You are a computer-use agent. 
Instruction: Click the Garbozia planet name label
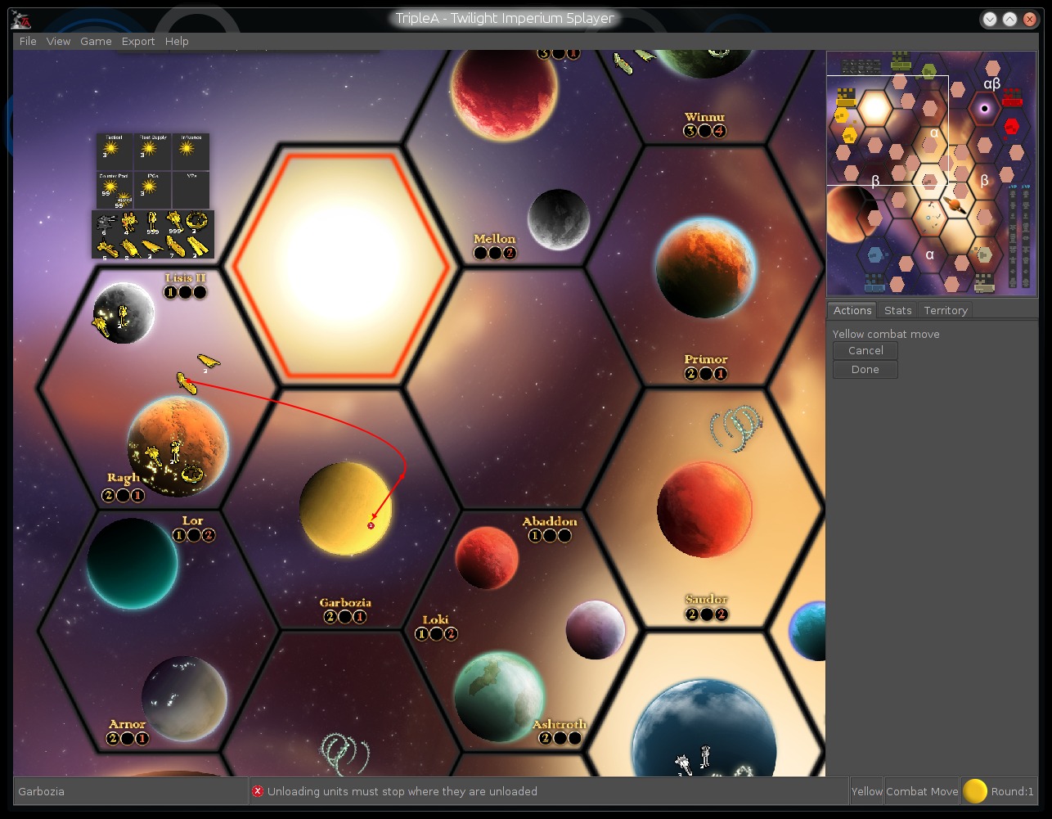coord(344,604)
